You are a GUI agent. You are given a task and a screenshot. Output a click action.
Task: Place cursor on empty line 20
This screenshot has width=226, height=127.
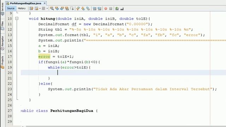123,73
